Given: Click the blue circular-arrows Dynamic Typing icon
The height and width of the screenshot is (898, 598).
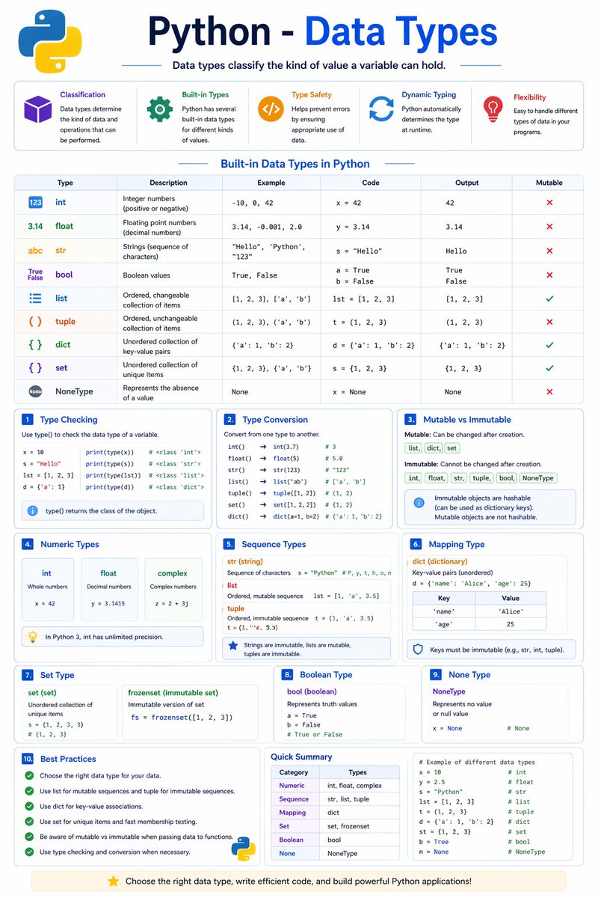Looking at the screenshot, I should tap(381, 109).
